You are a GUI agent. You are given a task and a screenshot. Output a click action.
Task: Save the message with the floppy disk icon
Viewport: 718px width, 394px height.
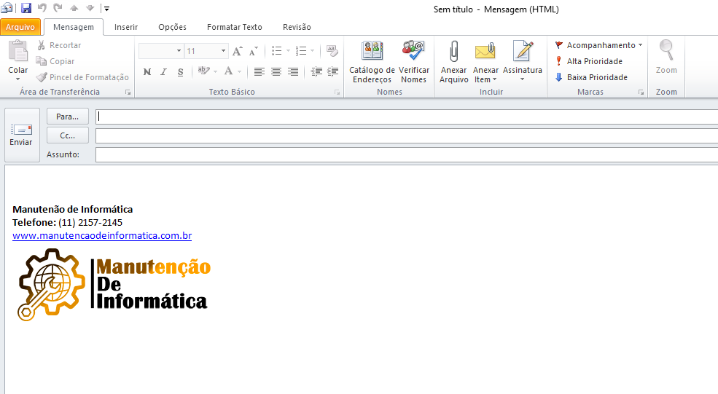click(x=26, y=8)
